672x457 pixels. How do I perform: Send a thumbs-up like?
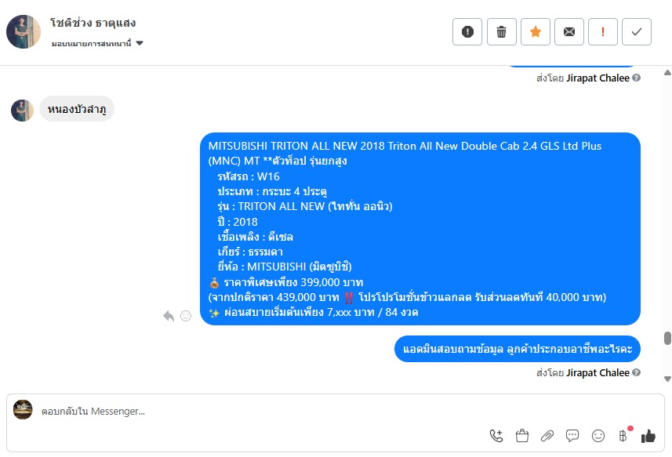pos(648,436)
